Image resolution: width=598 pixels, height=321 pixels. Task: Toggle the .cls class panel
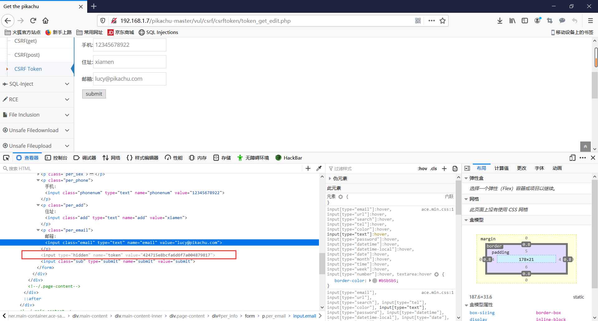[x=434, y=169]
